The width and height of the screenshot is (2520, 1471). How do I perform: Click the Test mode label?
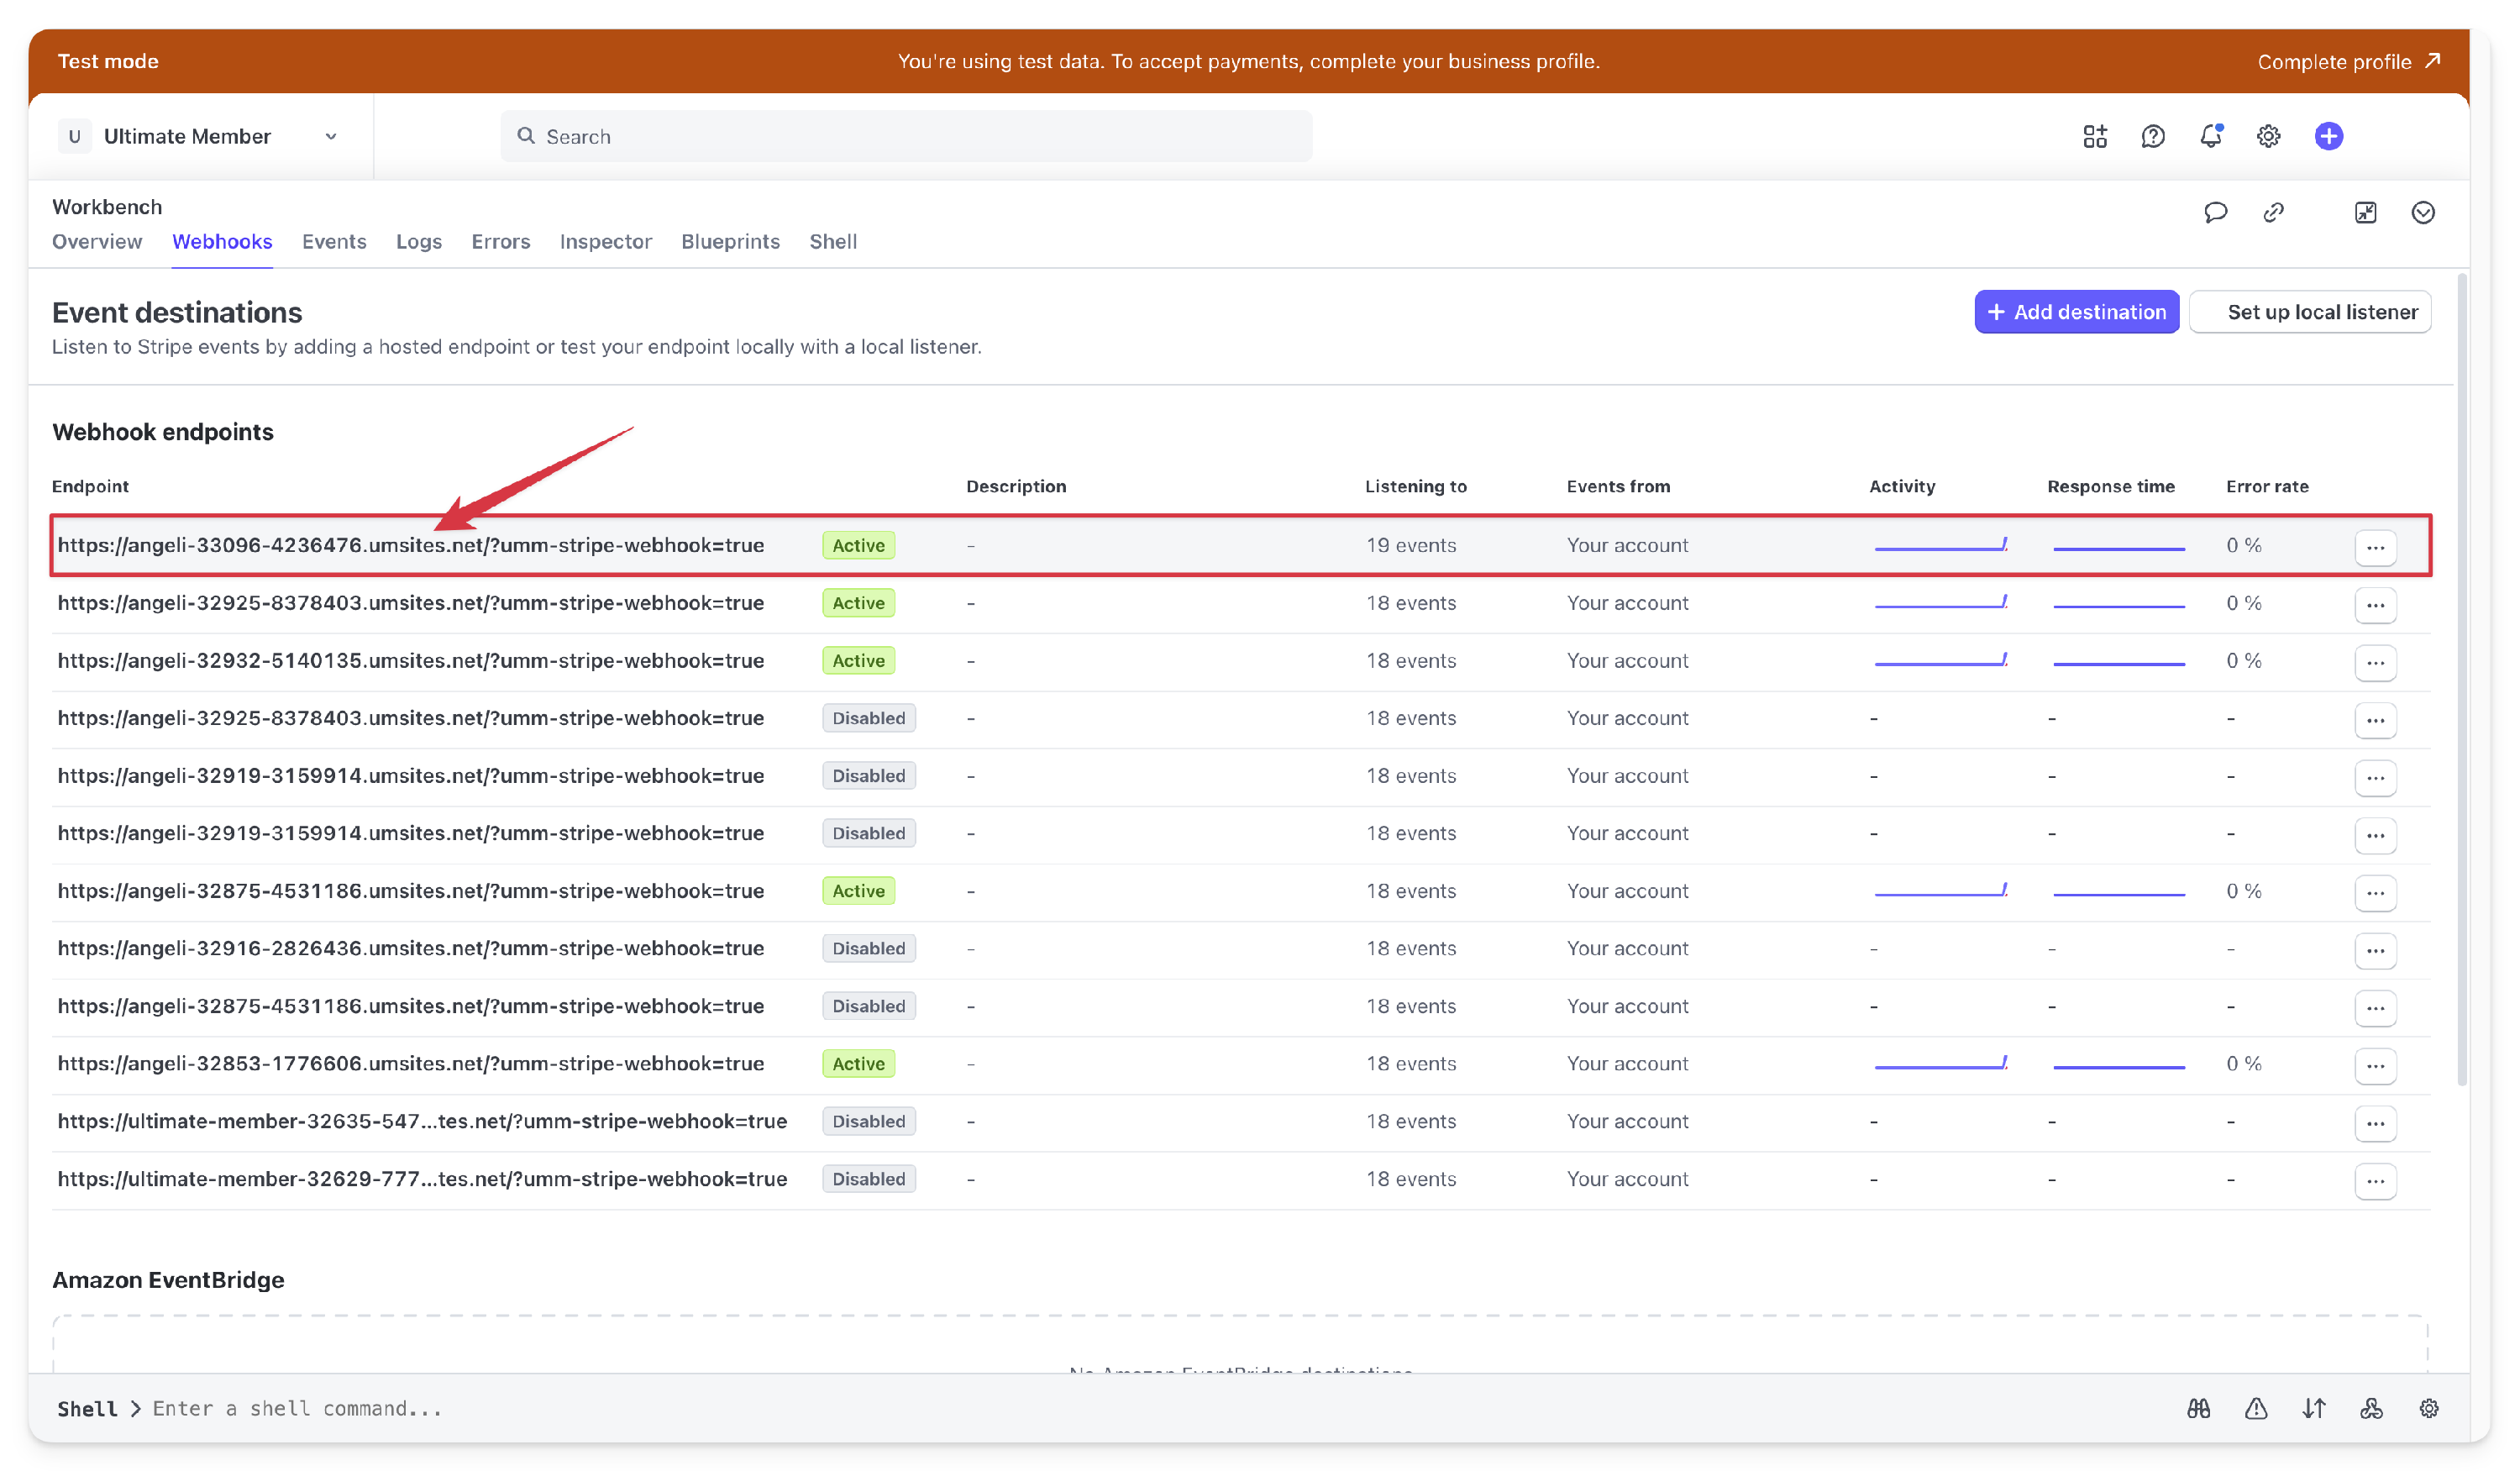point(108,61)
